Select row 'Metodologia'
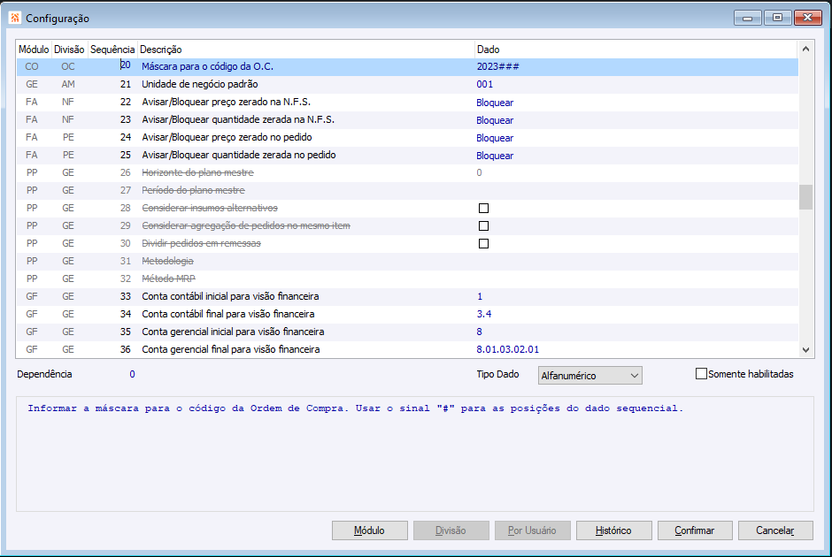The width and height of the screenshot is (832, 557). pos(407,262)
